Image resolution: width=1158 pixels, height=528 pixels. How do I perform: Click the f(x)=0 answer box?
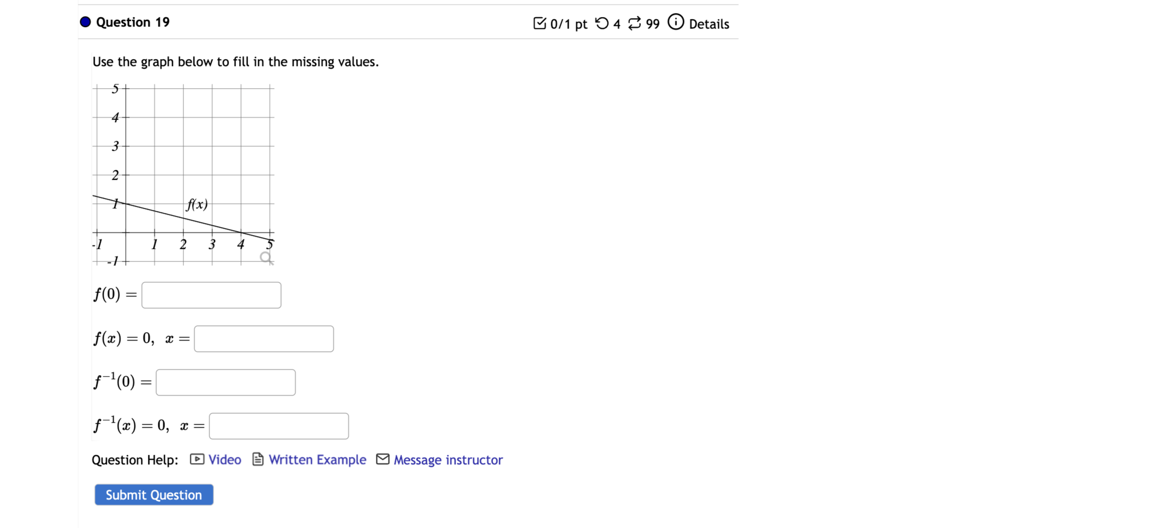[263, 338]
